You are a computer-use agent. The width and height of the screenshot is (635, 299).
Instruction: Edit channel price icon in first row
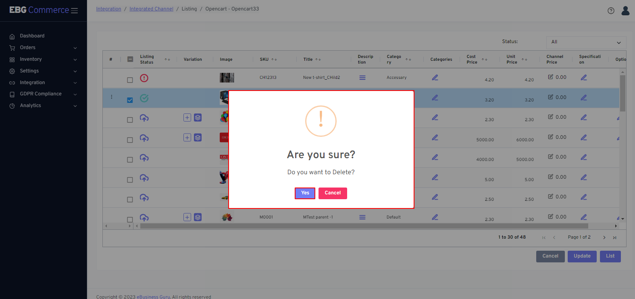tap(550, 77)
